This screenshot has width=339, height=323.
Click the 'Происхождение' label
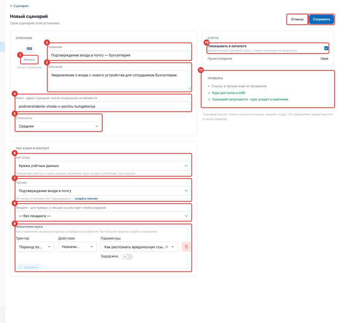(x=220, y=58)
